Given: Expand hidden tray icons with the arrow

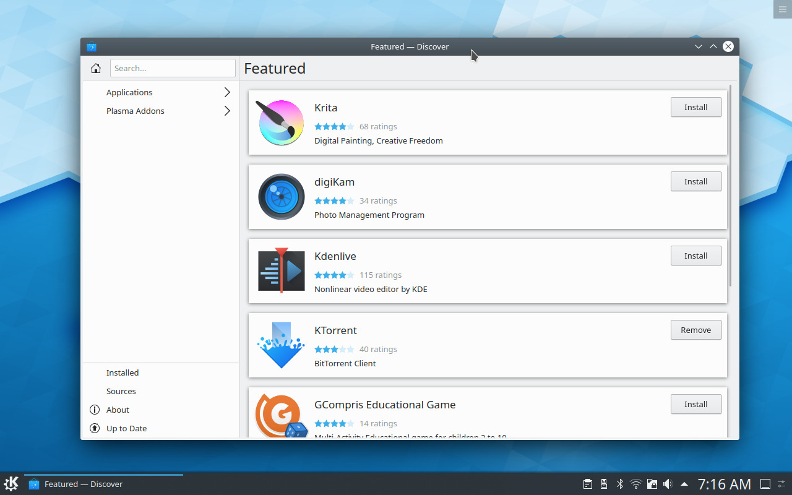Looking at the screenshot, I should tap(684, 484).
